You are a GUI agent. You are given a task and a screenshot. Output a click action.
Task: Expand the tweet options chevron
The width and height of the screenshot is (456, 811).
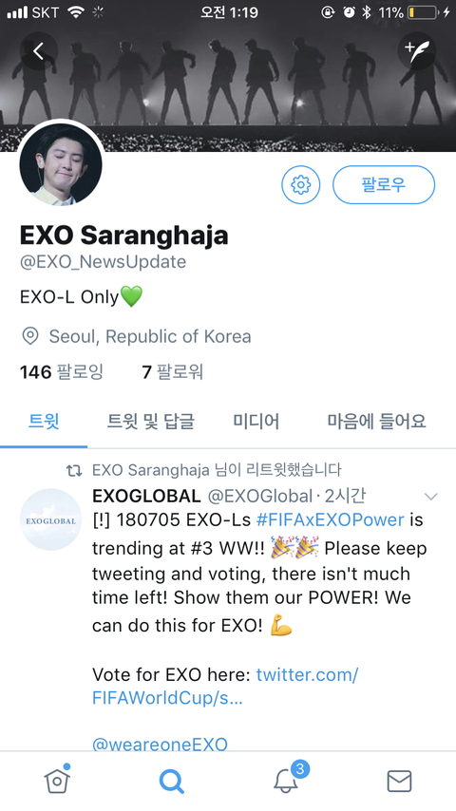coord(430,497)
